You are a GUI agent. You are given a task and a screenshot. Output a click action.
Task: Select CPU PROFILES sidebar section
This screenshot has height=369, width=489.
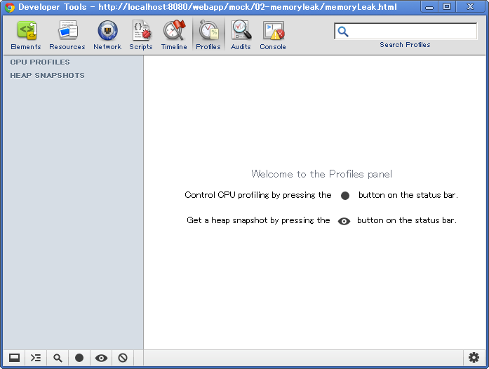point(40,62)
